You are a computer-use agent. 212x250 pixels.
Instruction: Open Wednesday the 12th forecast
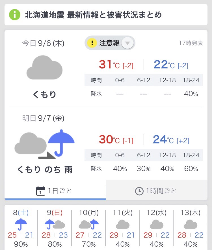point(157,224)
